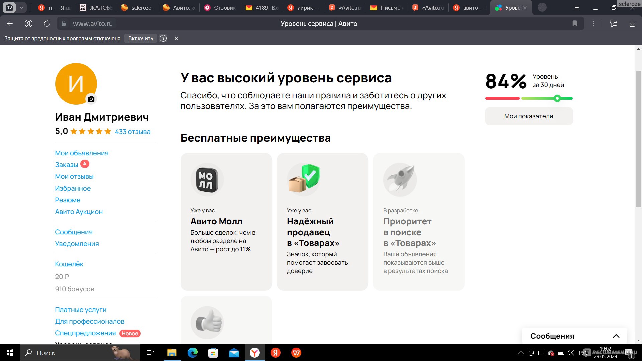Switch to the 4189 Входящие mail tab

262,8
